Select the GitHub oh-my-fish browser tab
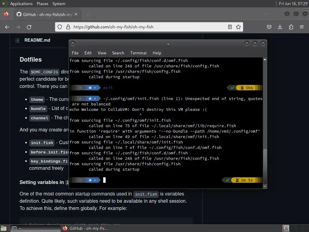The image size is (309, 232). pos(47,14)
